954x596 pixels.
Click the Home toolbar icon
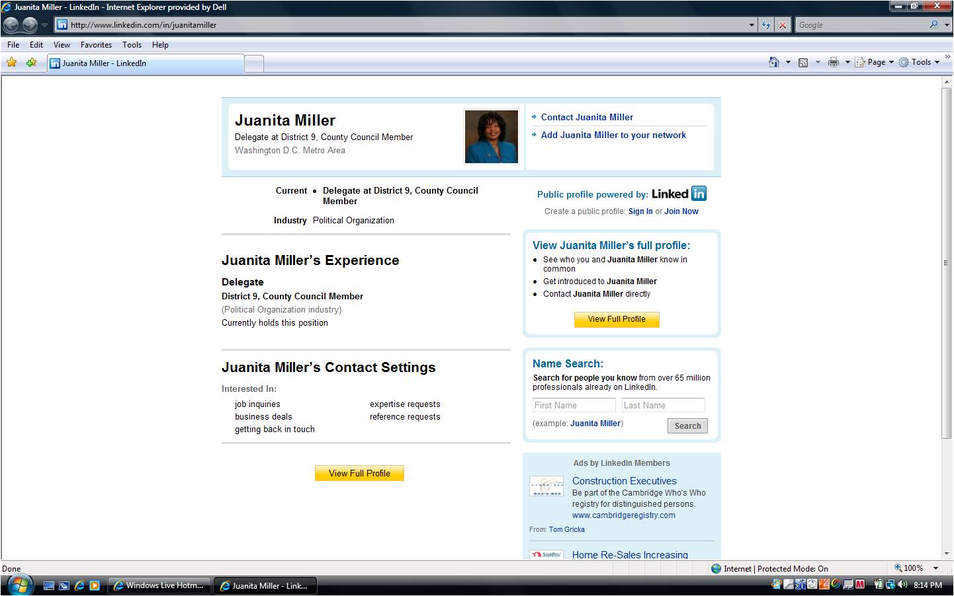(773, 62)
